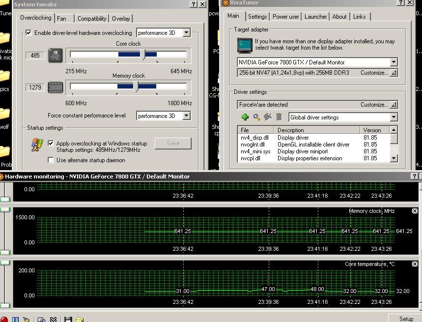Click the monitor icon under Target adapter
The width and height of the screenshot is (422, 322).
245,45
